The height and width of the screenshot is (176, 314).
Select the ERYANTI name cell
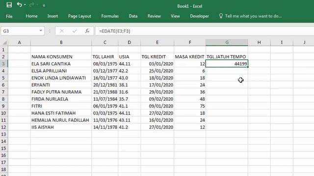[61, 85]
